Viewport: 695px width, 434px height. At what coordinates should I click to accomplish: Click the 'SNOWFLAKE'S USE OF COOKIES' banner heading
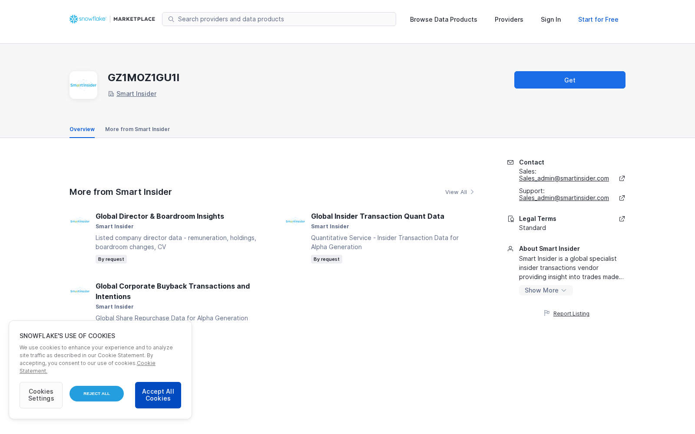[67, 336]
